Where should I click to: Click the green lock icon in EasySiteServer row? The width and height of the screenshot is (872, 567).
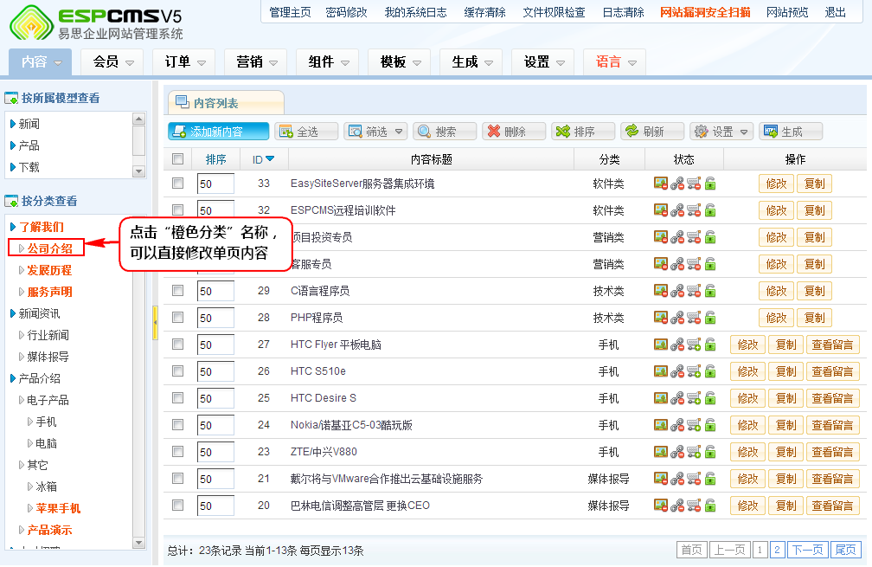point(710,184)
